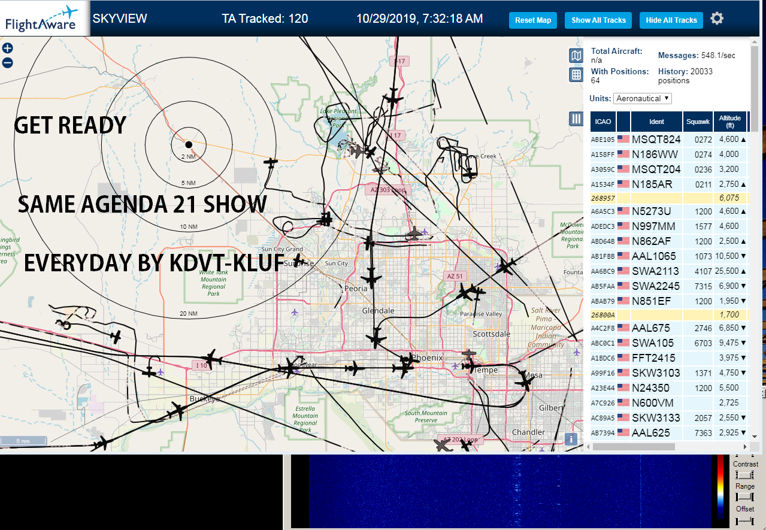Screen dimensions: 766x530
Task: Sort table by Altitude (ft) column header
Action: [730, 122]
